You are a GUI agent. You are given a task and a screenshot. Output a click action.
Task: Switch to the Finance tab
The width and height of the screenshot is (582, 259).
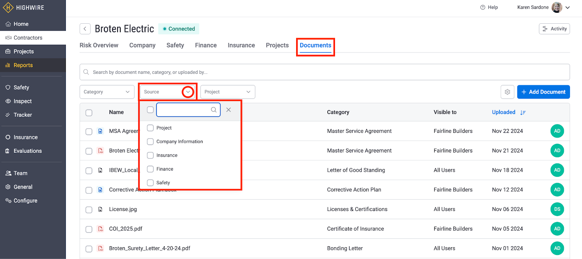click(x=206, y=45)
